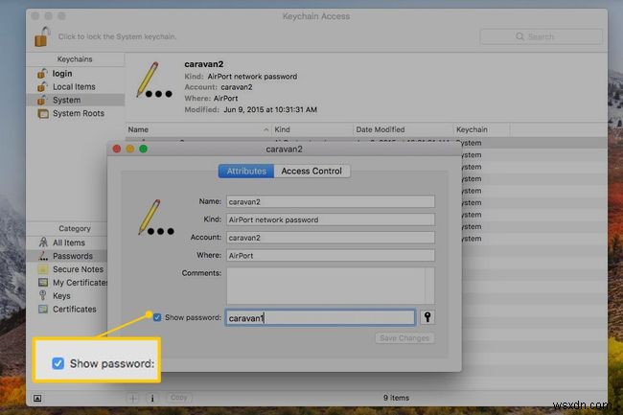
Task: Click the All Items category icon
Action: pyautogui.click(x=43, y=242)
